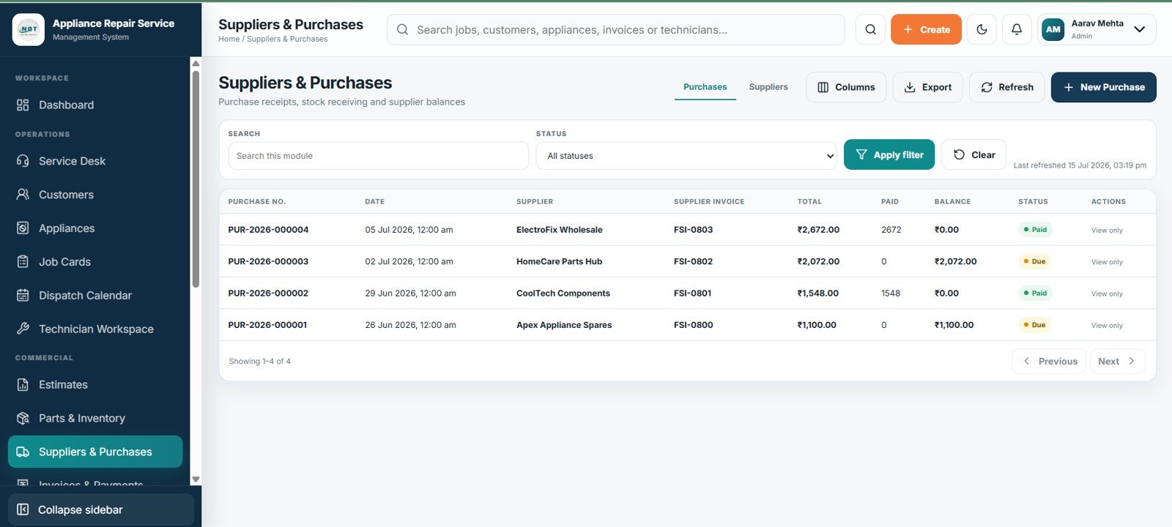Screen dimensions: 1172x527
Task: Click the Last refreshed timestamp
Action: tap(1080, 165)
